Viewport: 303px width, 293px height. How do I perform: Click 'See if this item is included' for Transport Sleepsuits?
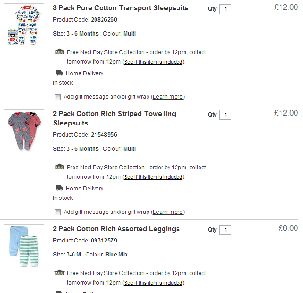click(x=153, y=62)
